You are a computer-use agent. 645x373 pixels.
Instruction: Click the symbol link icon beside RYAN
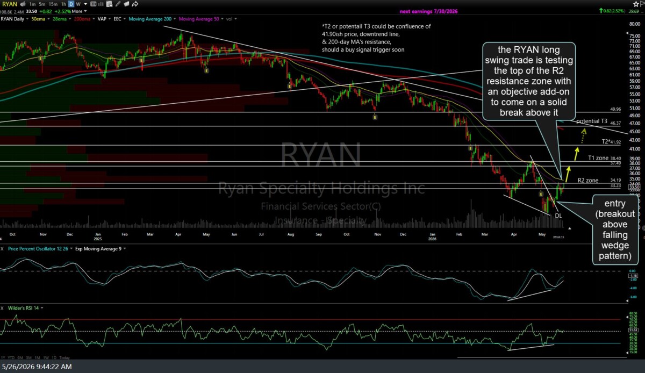23,4
